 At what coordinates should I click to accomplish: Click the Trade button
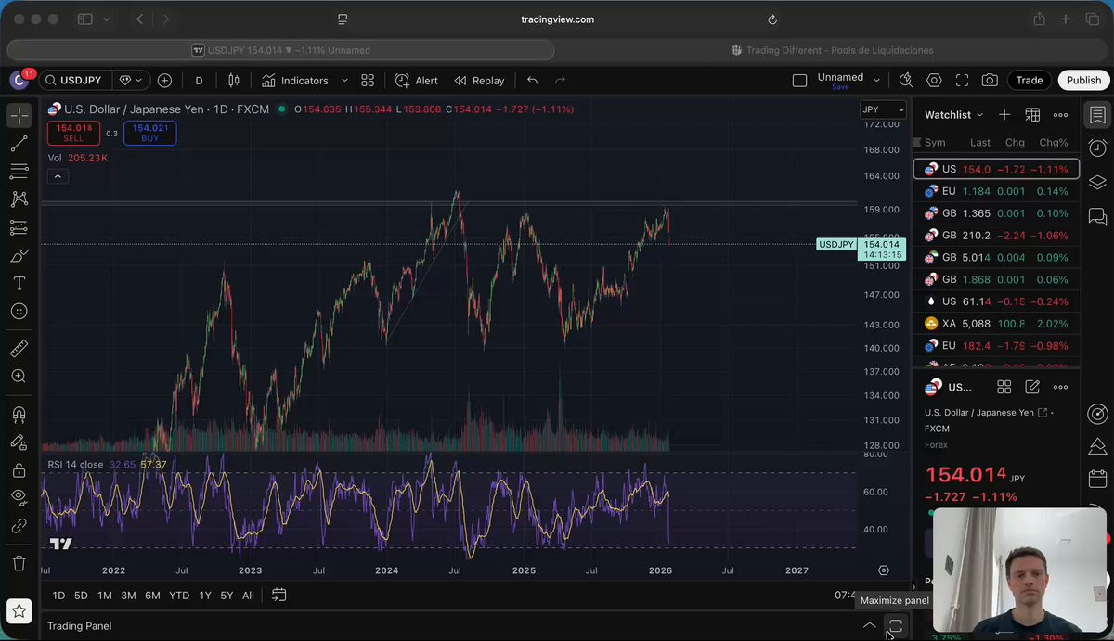click(1029, 81)
